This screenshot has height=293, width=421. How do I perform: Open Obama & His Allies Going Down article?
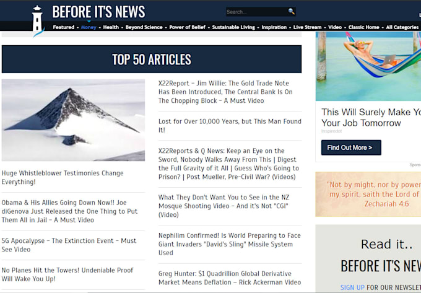(x=69, y=211)
